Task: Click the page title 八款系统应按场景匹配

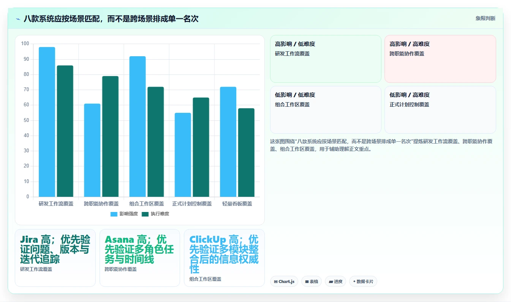Action: click(111, 19)
